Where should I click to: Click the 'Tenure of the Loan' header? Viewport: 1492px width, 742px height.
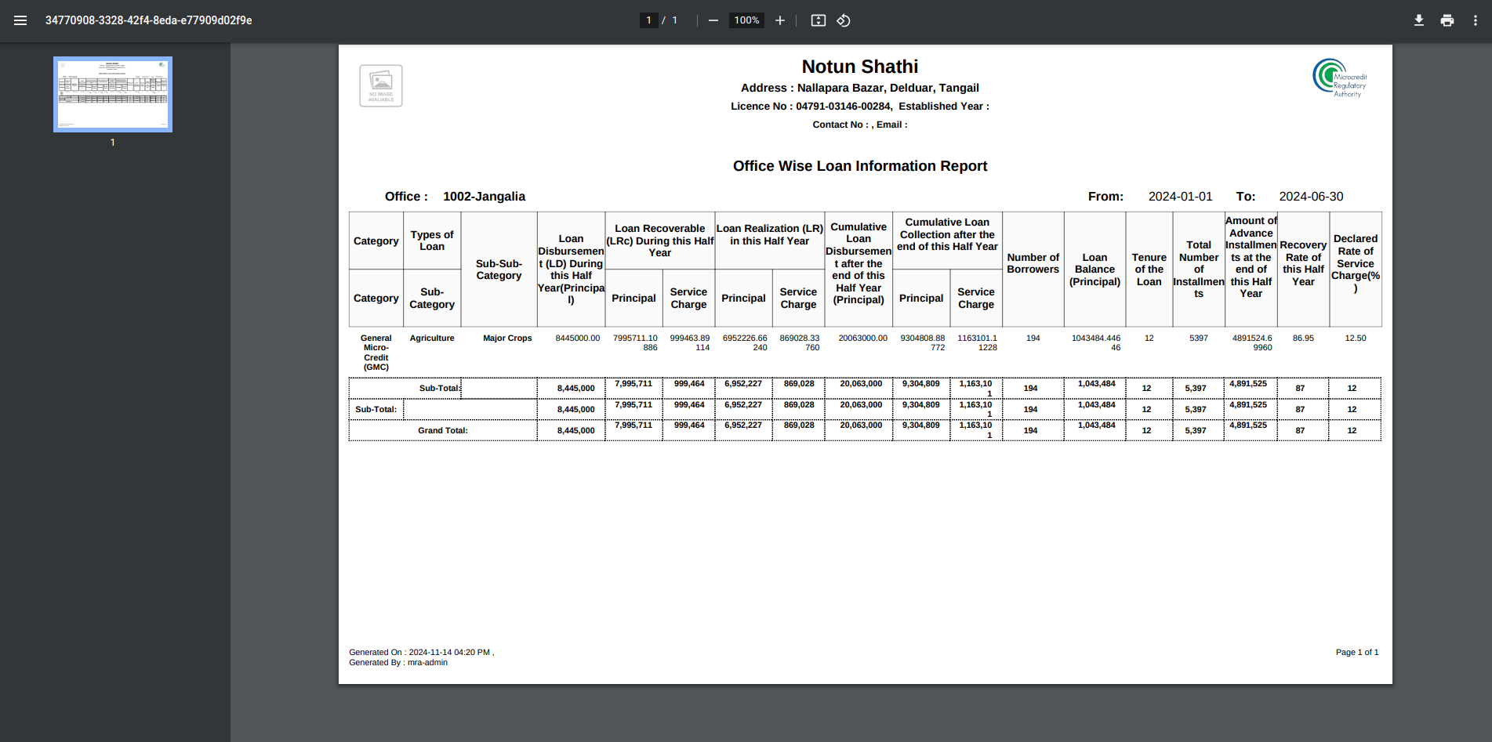point(1149,270)
